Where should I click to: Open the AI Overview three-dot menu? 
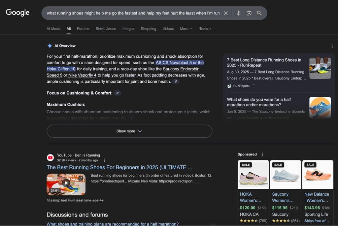coord(333,46)
